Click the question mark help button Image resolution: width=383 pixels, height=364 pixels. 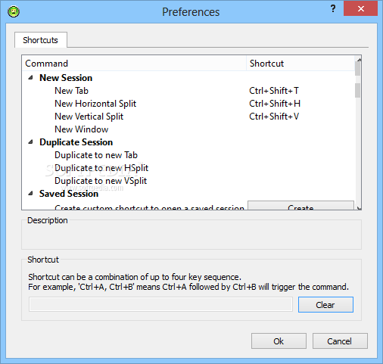pos(333,9)
